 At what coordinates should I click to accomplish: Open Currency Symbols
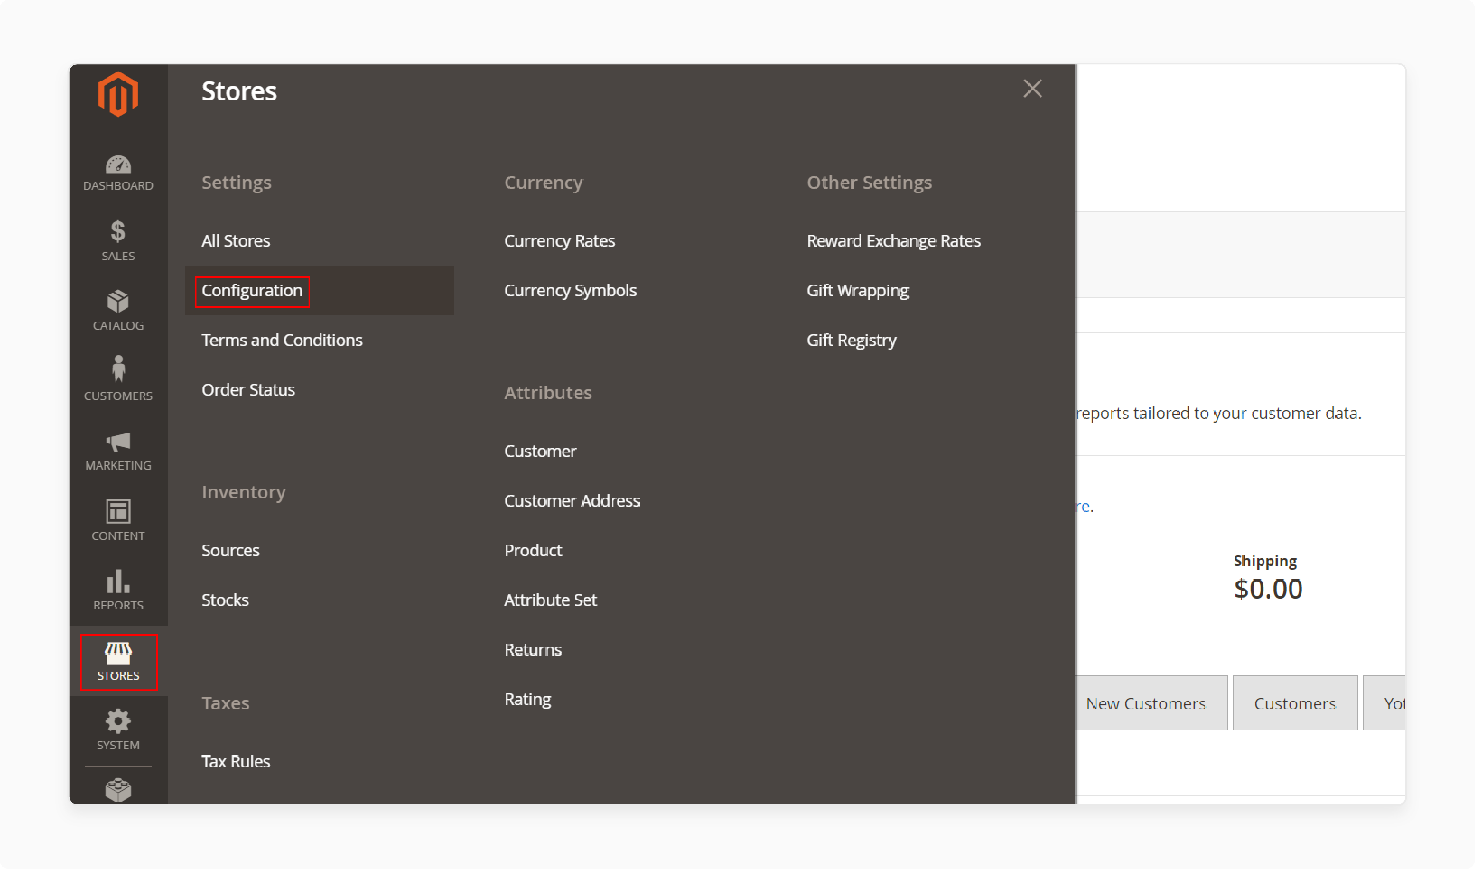tap(570, 290)
